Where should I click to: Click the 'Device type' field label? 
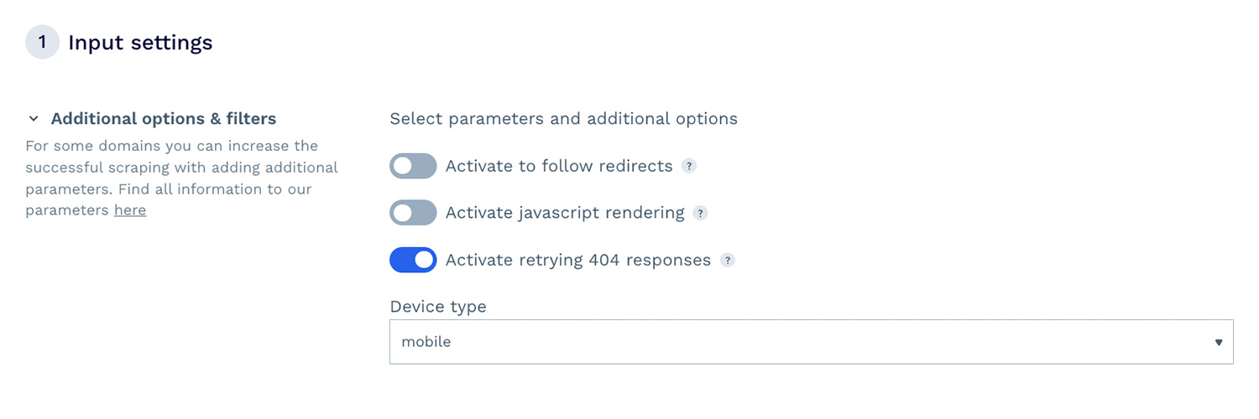(x=438, y=307)
